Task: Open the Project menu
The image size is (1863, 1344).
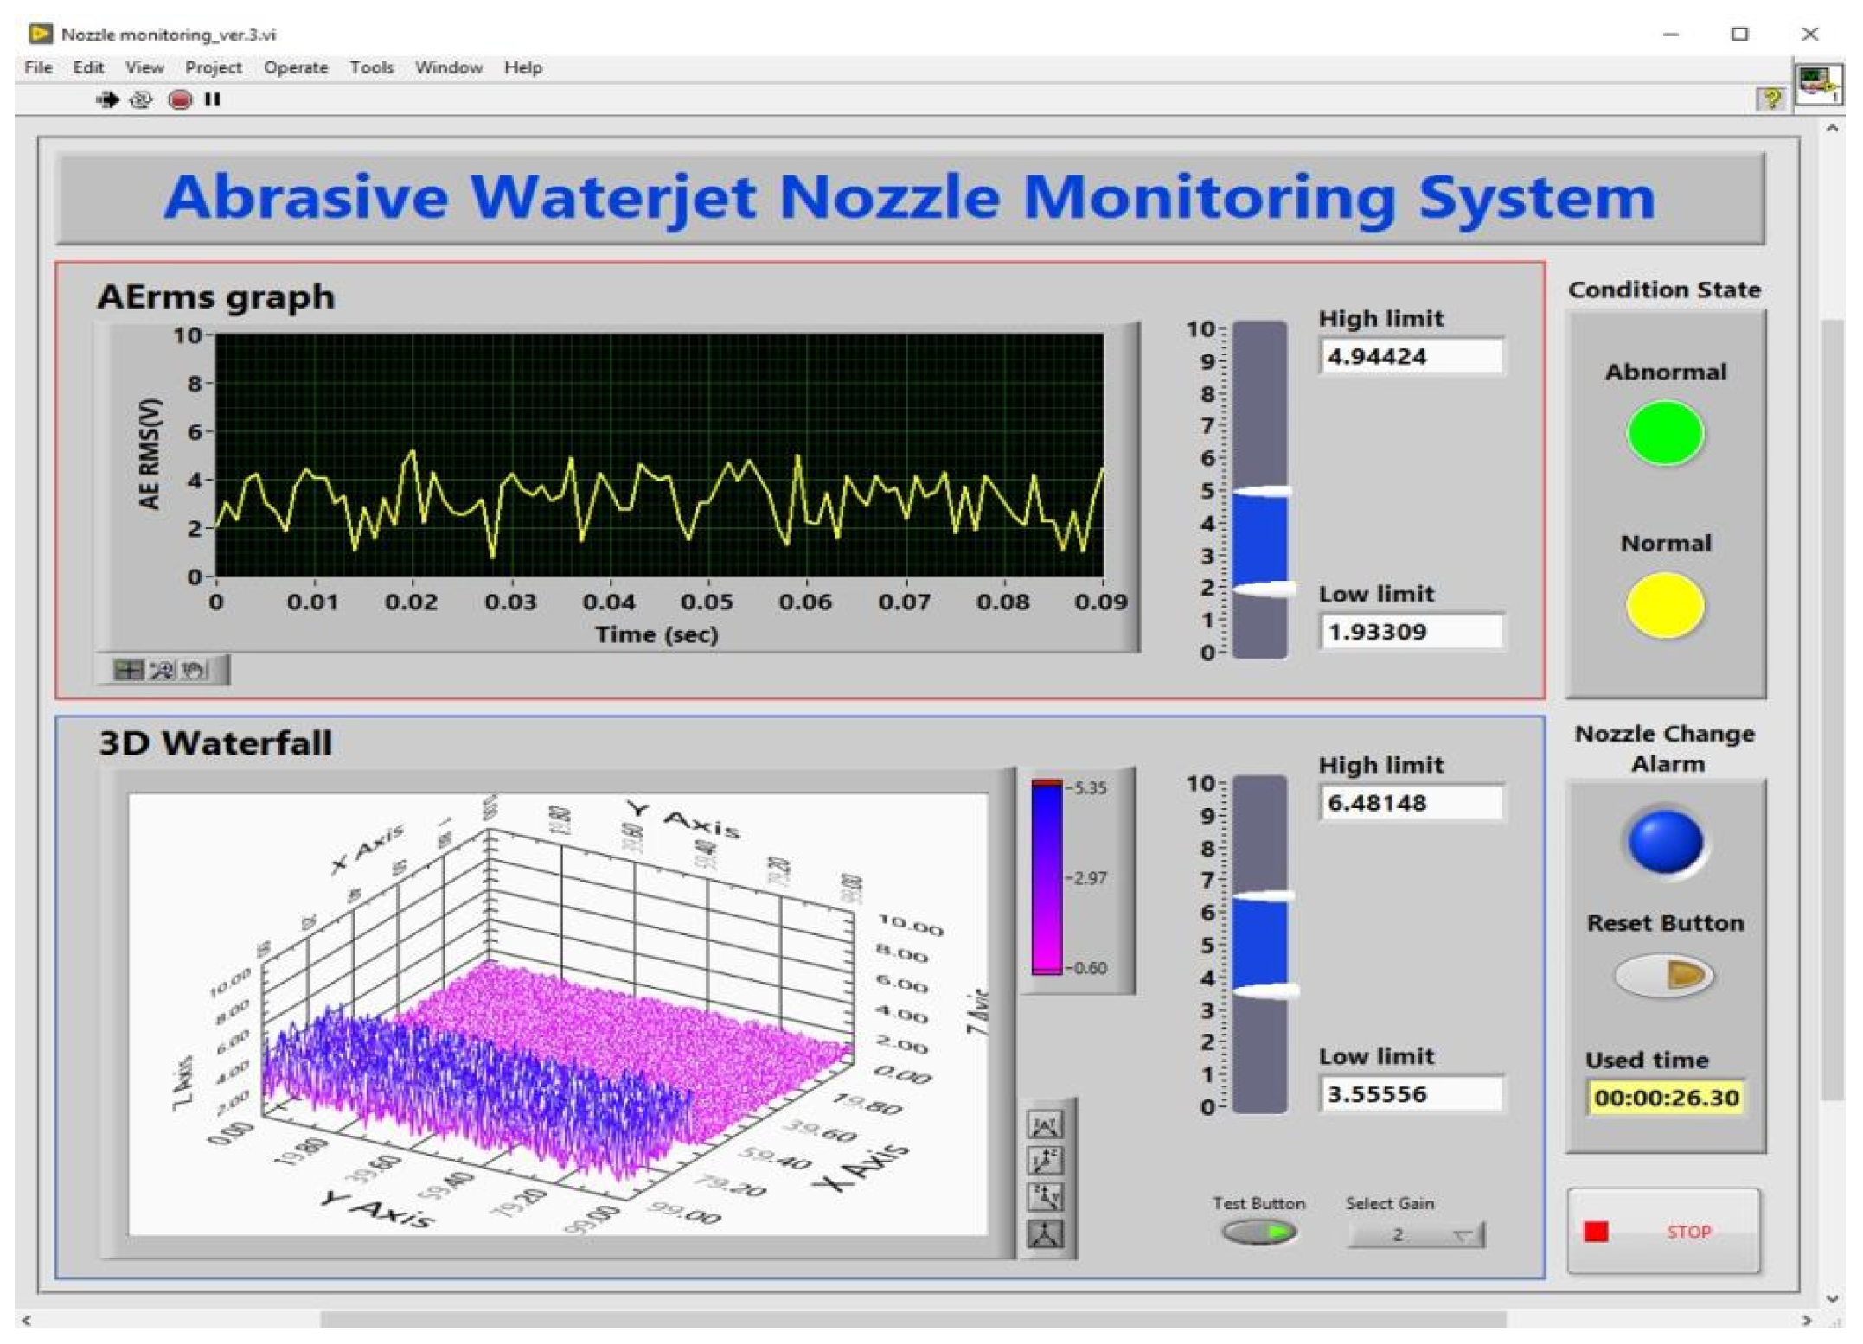Action: pos(213,67)
